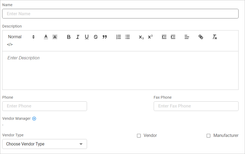Open the text alignment dropdown
The image size is (245, 154).
[x=187, y=37]
